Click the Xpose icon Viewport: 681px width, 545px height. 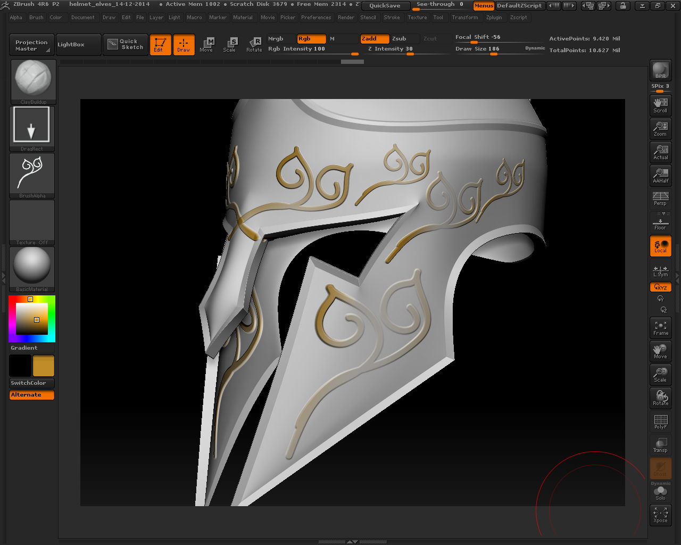[x=660, y=515]
